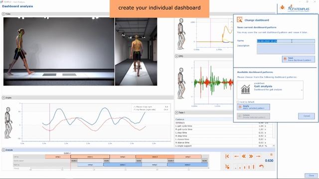The width and height of the screenshot is (319, 179).
Task: Collapse the Video panel
Action: [x=3, y=14]
